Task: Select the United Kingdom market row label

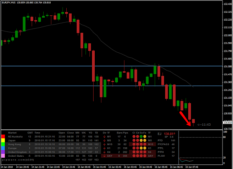Action: tap(17, 152)
